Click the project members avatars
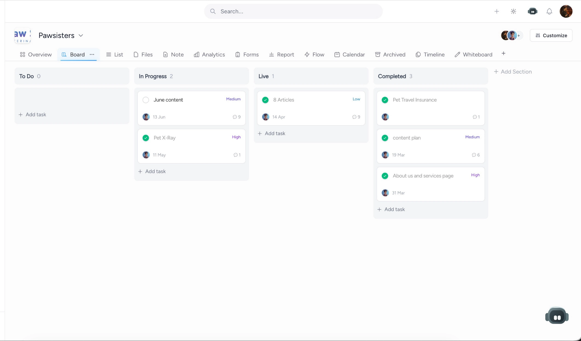The width and height of the screenshot is (581, 341). point(512,35)
